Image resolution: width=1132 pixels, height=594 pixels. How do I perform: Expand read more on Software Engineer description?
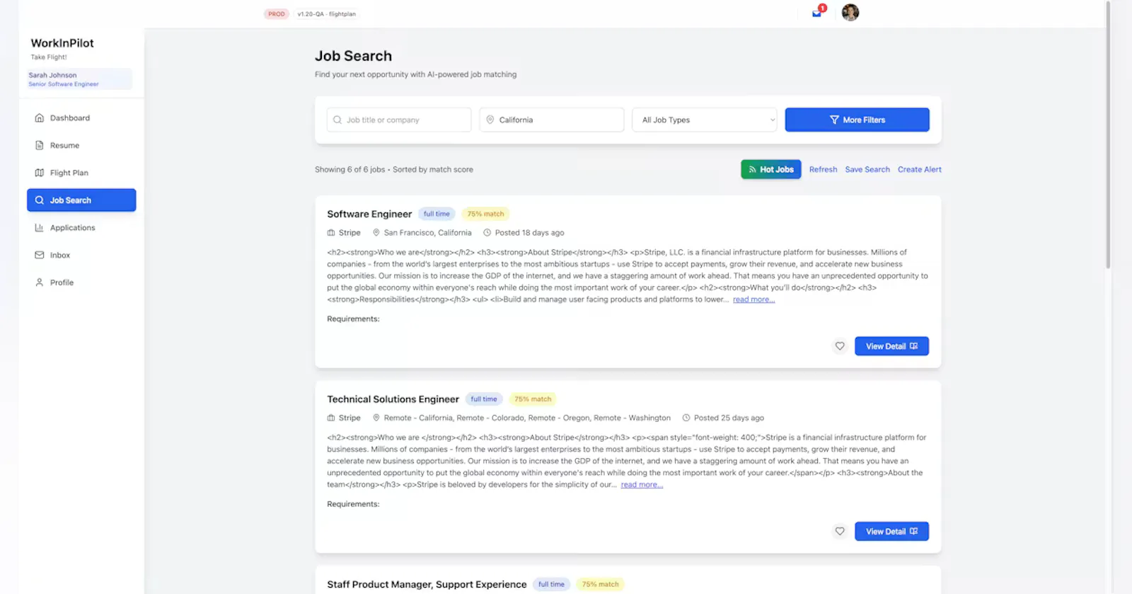tap(753, 299)
